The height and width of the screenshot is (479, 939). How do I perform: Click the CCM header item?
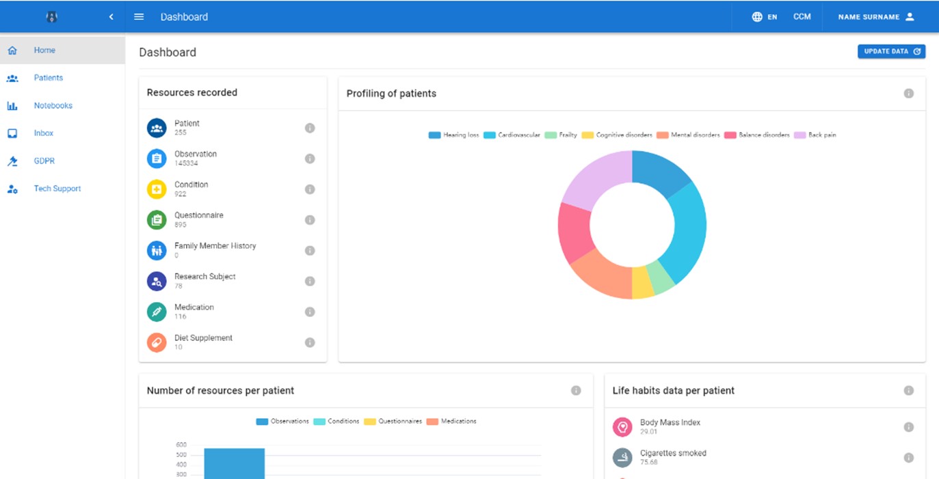click(802, 17)
